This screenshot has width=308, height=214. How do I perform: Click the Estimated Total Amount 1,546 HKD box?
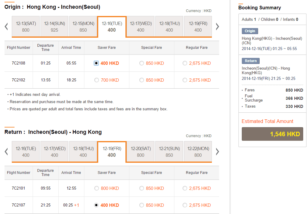pyautogui.click(x=272, y=134)
